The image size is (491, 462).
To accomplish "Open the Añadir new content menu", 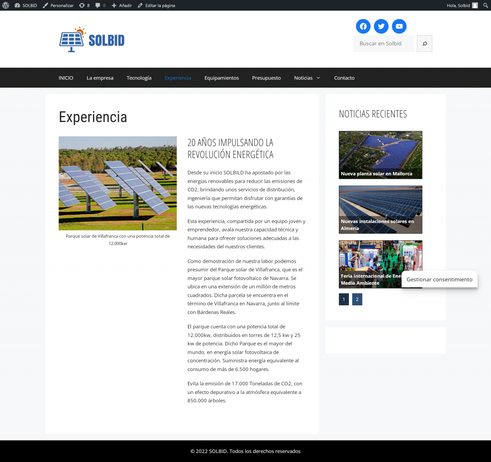I will click(122, 5).
